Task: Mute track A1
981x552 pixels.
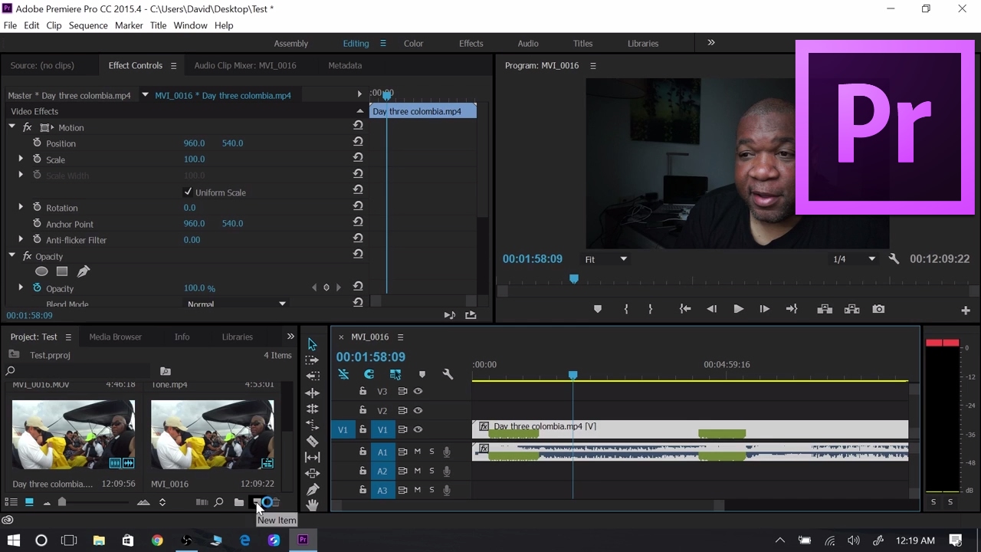Action: [418, 452]
